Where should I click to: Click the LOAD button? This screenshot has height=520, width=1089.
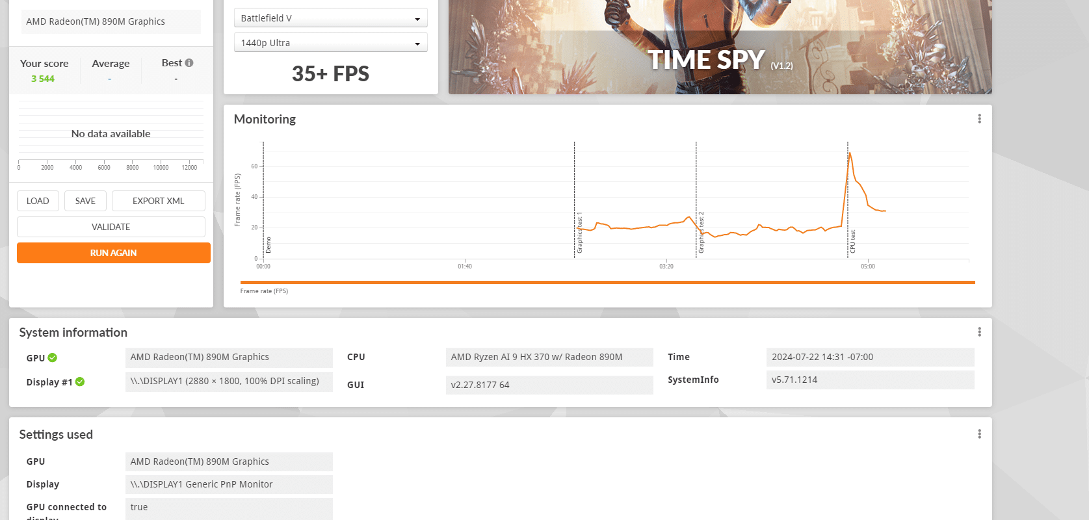click(38, 201)
